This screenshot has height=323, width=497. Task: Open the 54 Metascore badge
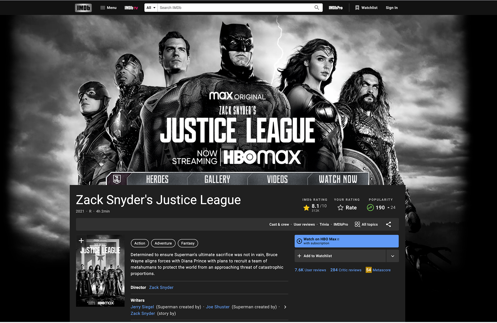point(369,270)
